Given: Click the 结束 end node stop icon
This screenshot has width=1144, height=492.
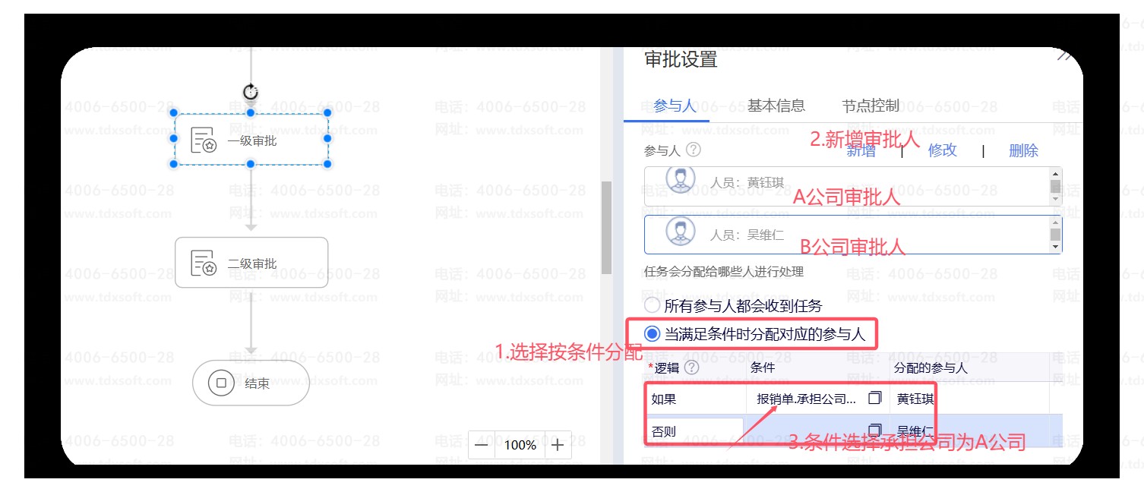Looking at the screenshot, I should (221, 383).
